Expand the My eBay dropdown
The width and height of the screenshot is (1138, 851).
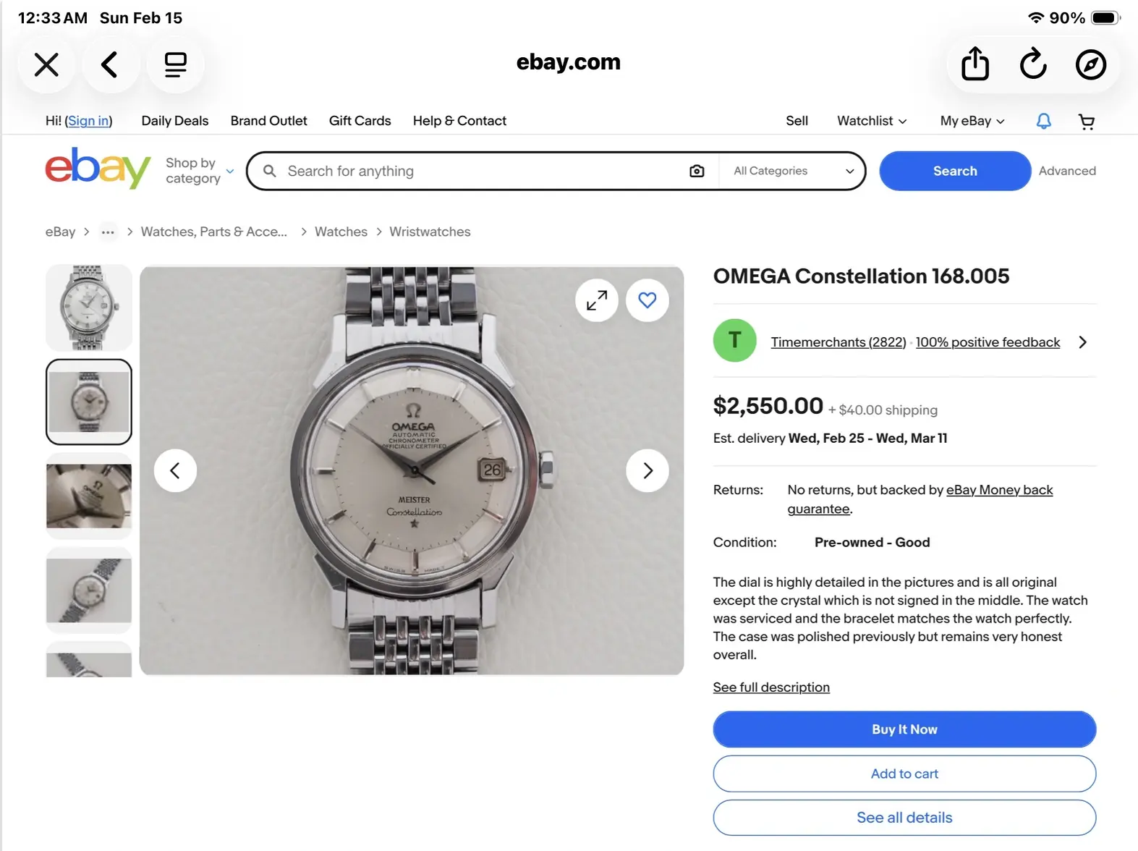(x=972, y=121)
